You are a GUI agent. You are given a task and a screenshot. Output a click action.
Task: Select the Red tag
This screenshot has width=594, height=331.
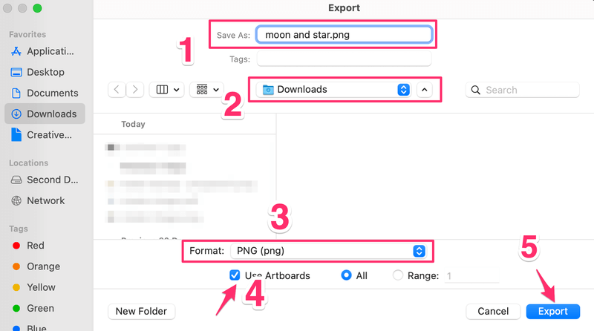(35, 245)
